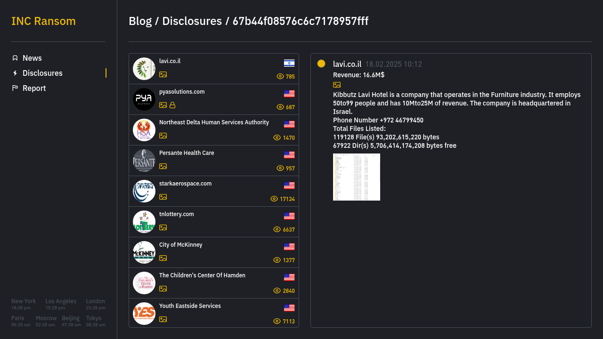Click the City of McKinney logo avatar

[144, 252]
